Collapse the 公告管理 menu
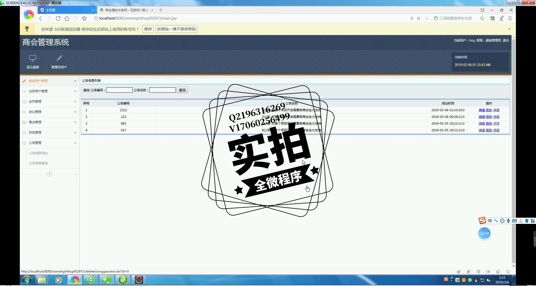536x286 pixels. [x=50, y=143]
